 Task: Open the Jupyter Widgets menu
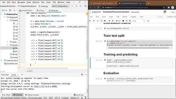(x=133, y=17)
